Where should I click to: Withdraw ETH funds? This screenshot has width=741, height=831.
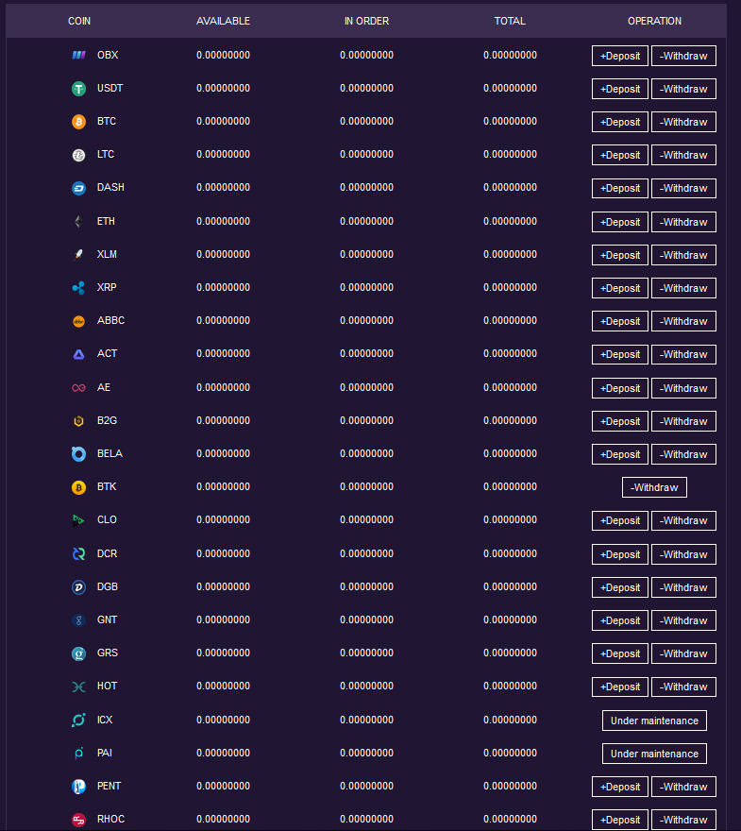click(x=683, y=222)
